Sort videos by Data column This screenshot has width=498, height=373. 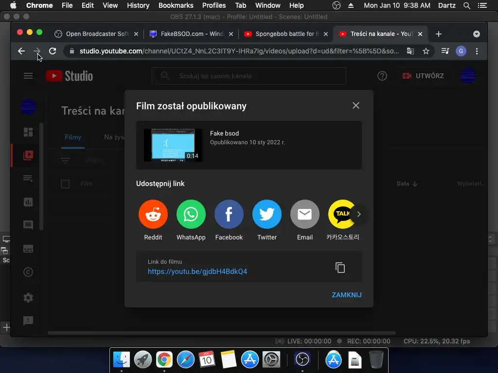(407, 184)
